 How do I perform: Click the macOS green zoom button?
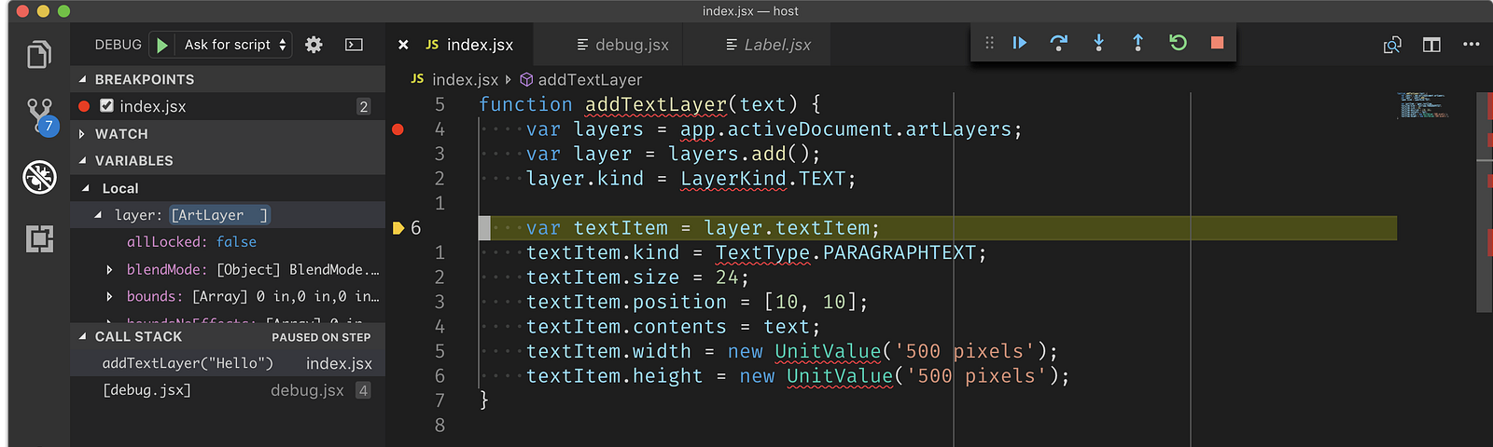pos(63,11)
